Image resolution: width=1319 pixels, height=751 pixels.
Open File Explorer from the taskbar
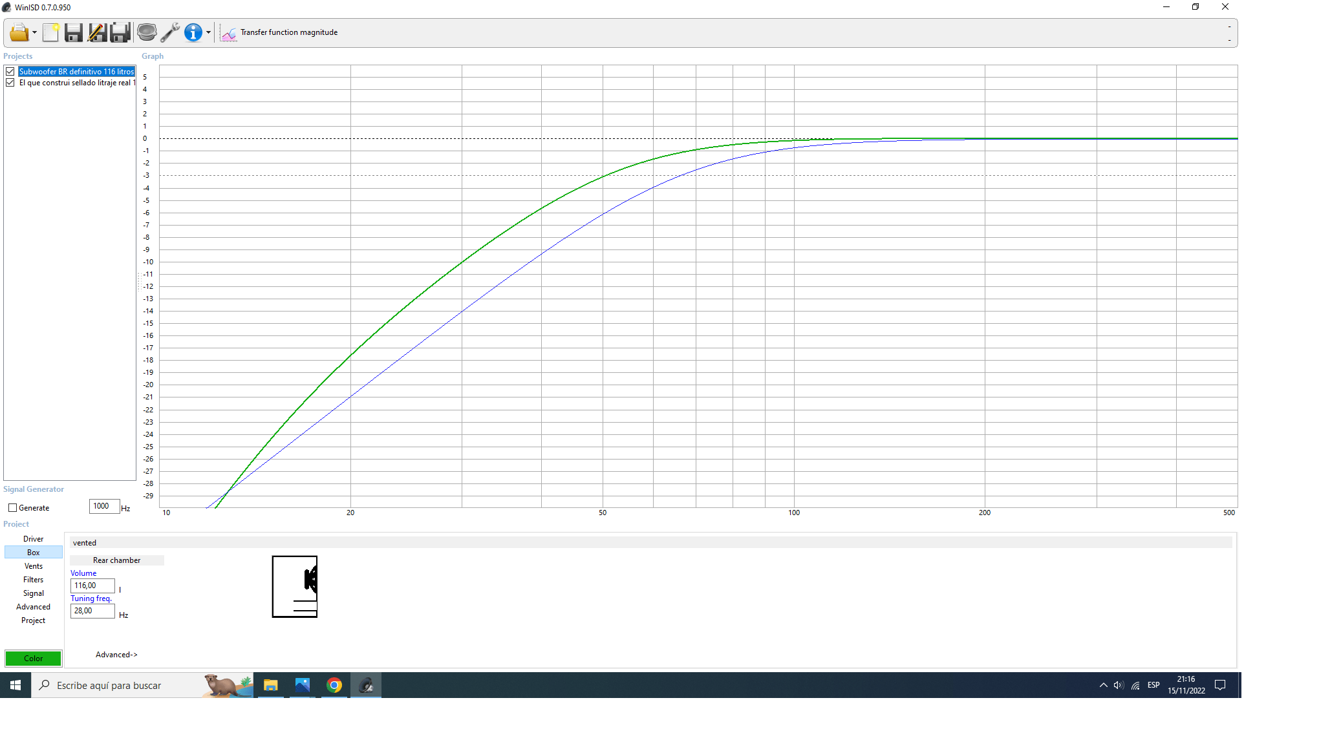tap(270, 685)
